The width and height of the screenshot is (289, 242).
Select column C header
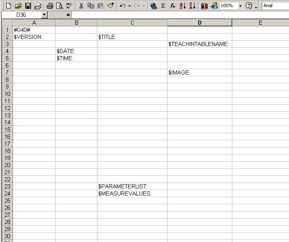(132, 23)
